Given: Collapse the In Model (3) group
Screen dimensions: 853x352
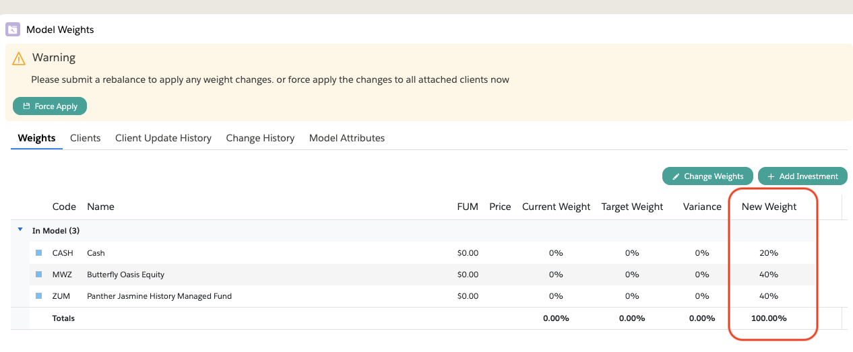Looking at the screenshot, I should pos(20,230).
